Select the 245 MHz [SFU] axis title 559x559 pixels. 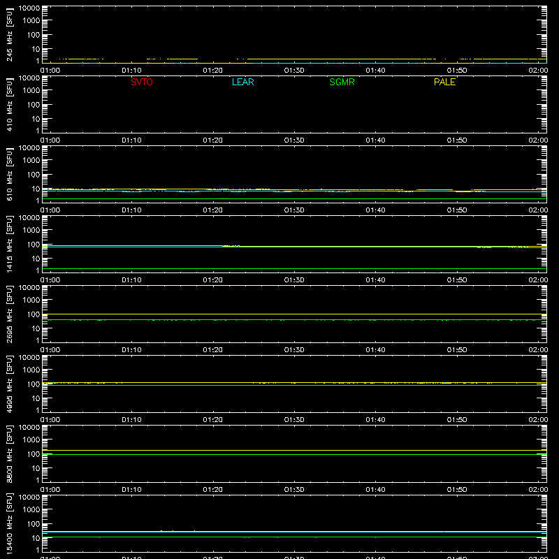[x=10, y=34]
